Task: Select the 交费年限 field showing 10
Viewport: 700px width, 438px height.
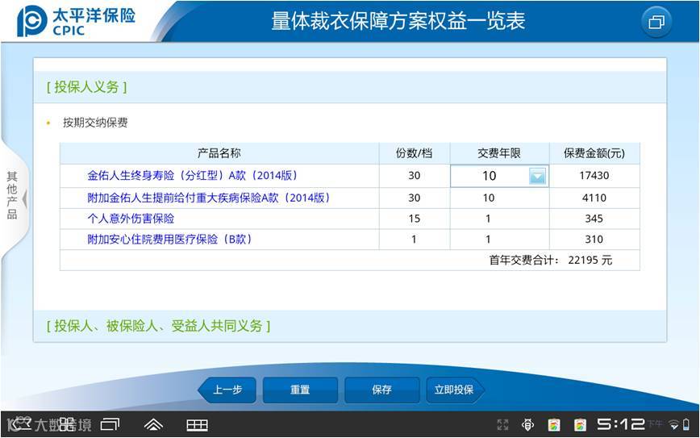Action: point(499,176)
